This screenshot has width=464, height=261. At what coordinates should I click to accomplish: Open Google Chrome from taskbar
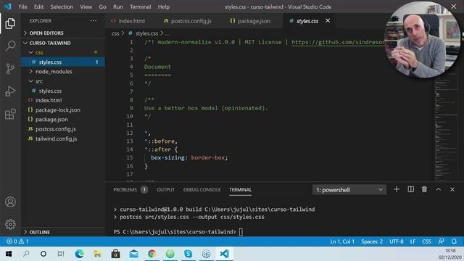pos(152,254)
